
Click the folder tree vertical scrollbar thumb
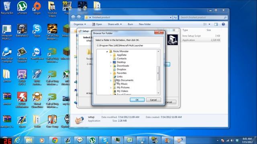click(x=158, y=73)
